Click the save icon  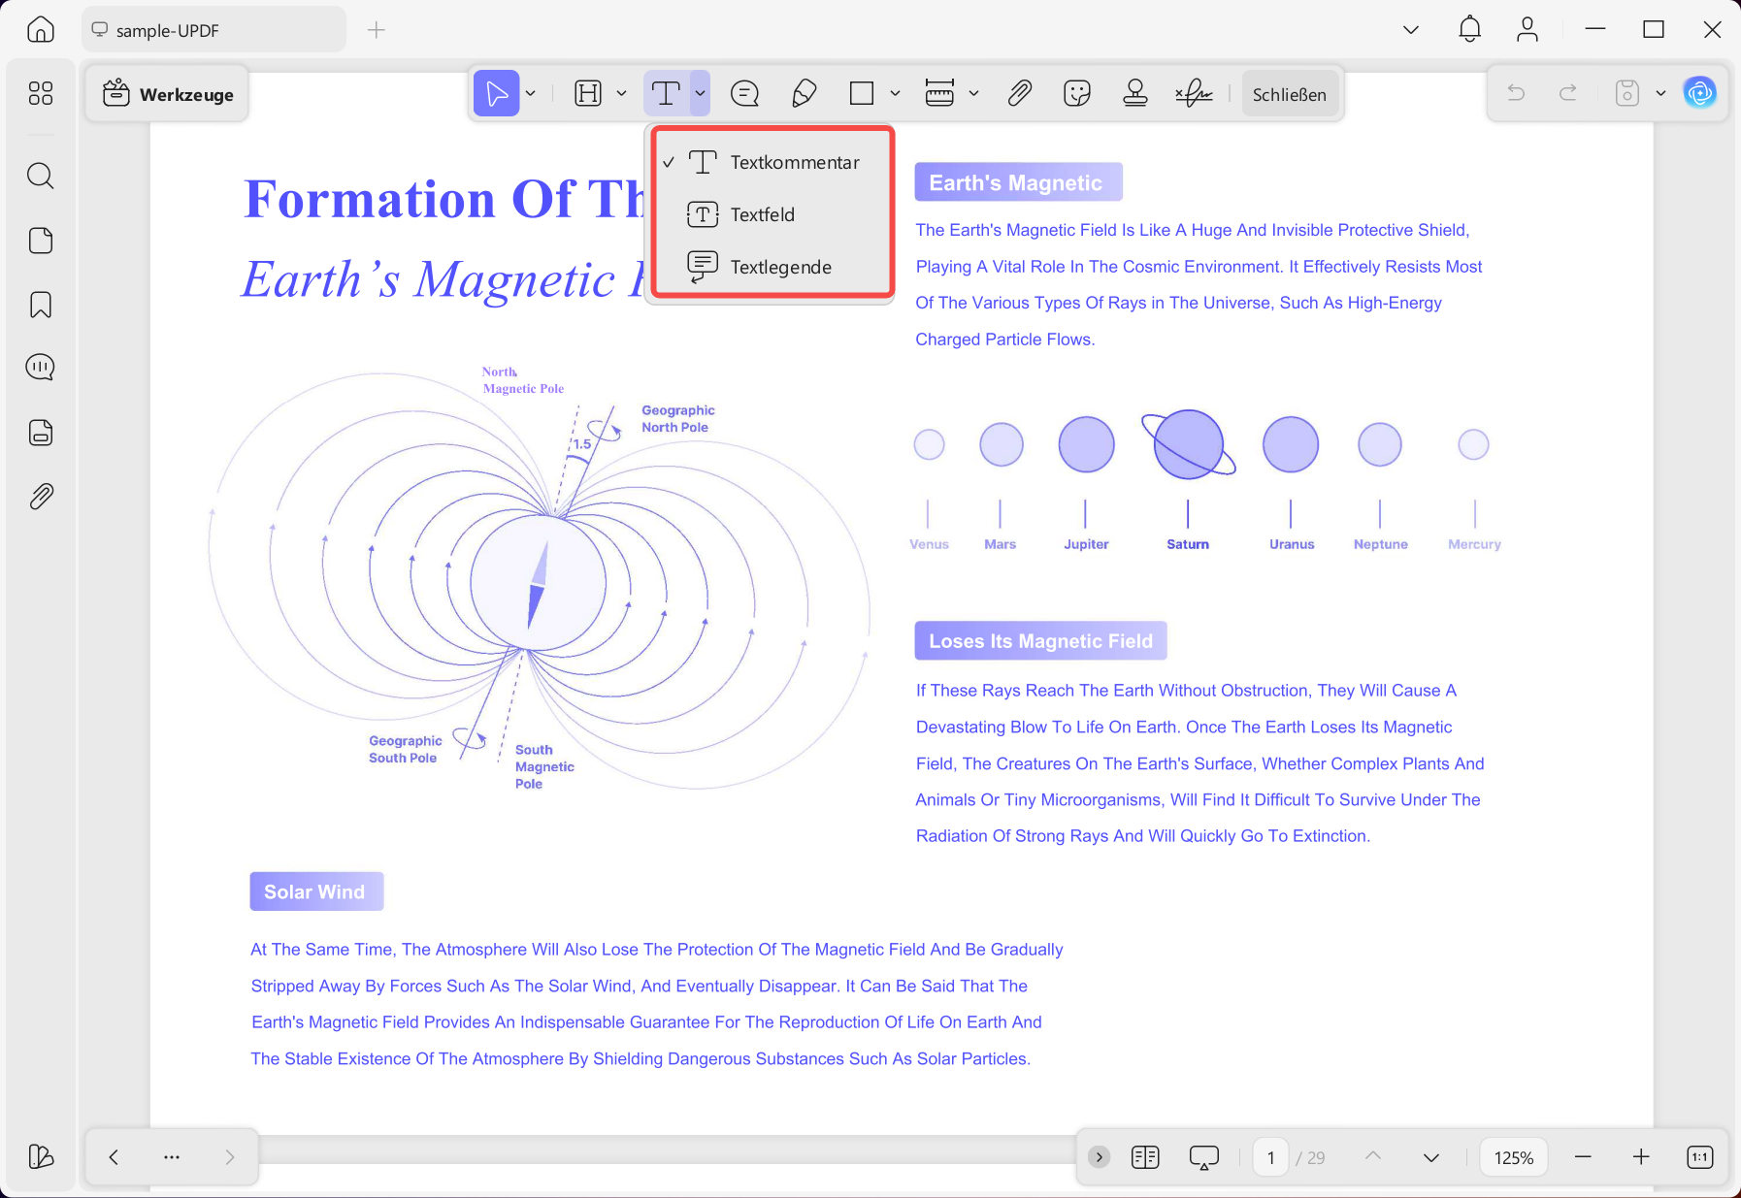1627,93
